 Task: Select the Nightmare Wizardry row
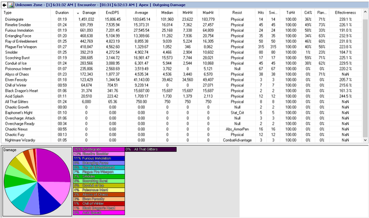(x=182, y=140)
